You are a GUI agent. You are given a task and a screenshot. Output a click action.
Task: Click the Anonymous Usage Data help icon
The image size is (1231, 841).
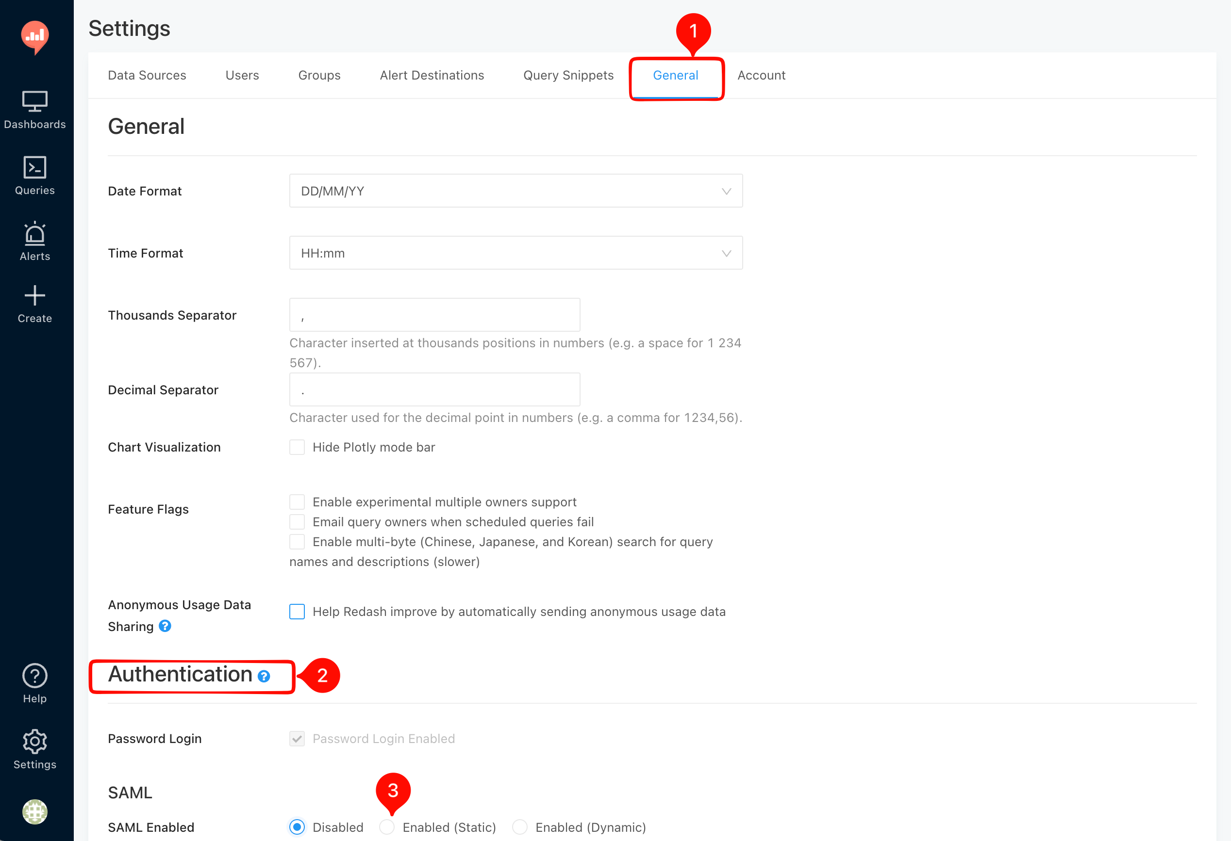165,626
